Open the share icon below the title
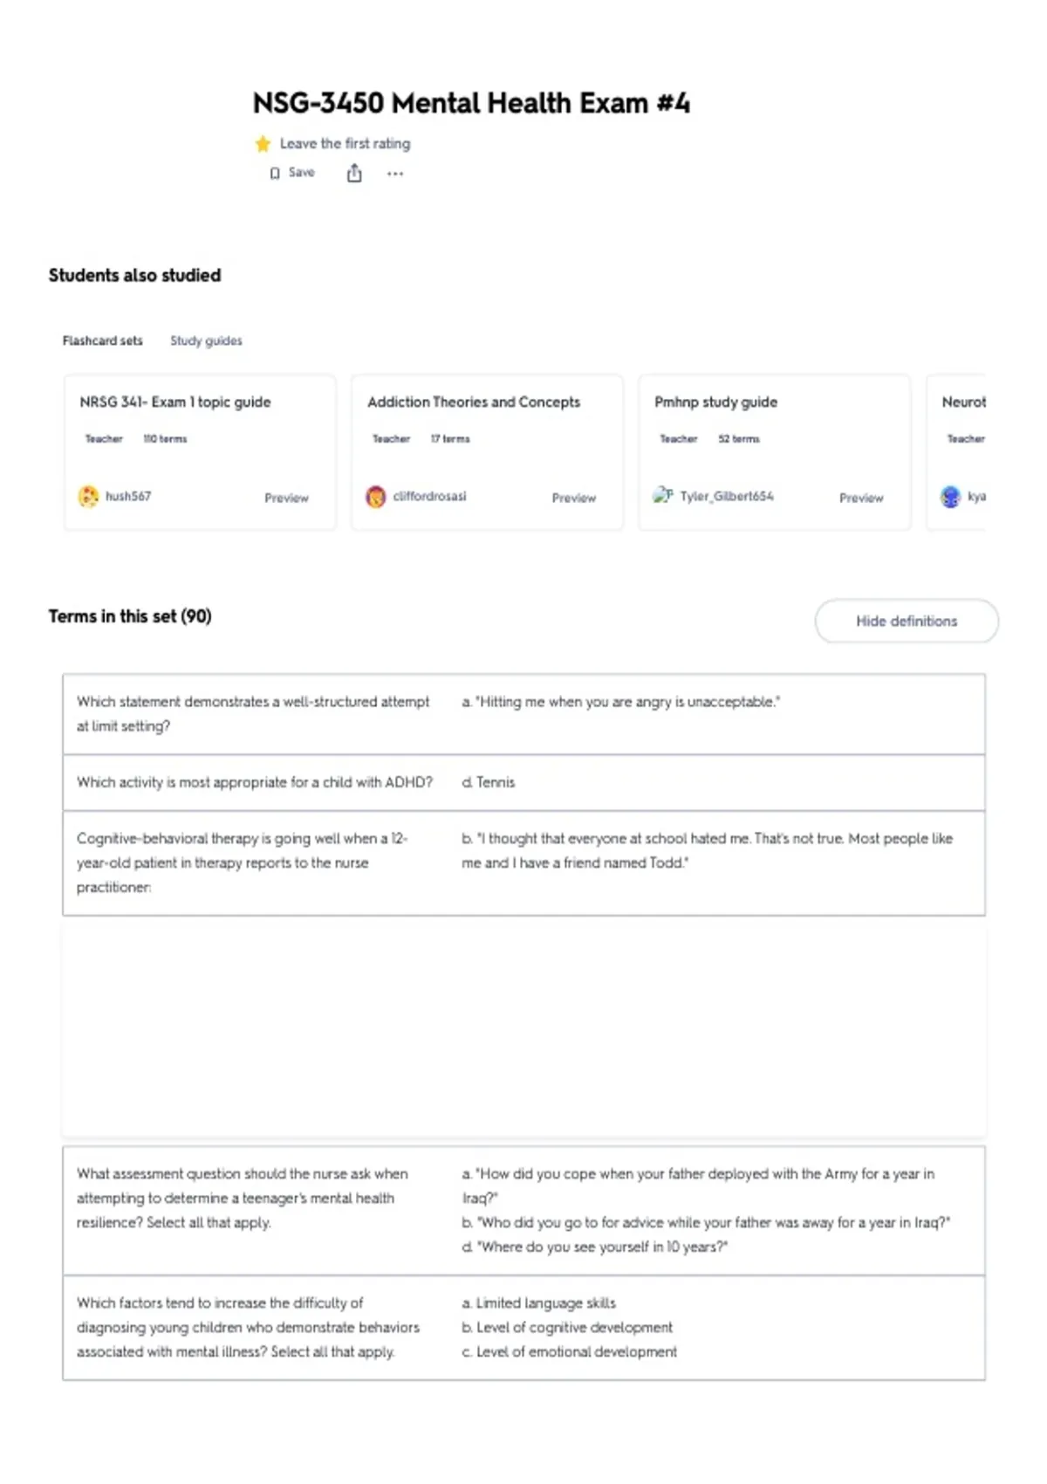Viewport: 1047px width, 1484px height. click(x=354, y=174)
